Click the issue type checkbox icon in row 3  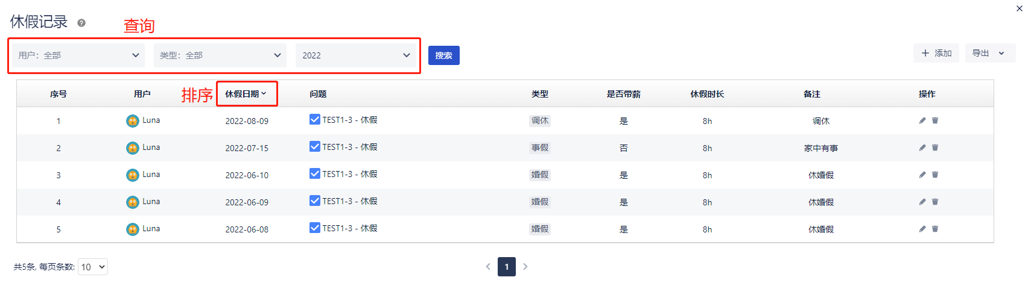tap(315, 173)
